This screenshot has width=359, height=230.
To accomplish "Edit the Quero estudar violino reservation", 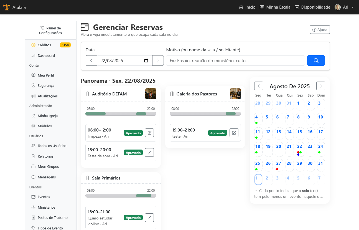I will click(x=149, y=218).
